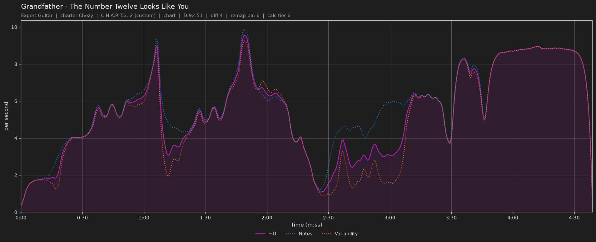The image size is (596, 242).
Task: Click the orange dotted "Variability" legend entry
Action: (x=340, y=234)
